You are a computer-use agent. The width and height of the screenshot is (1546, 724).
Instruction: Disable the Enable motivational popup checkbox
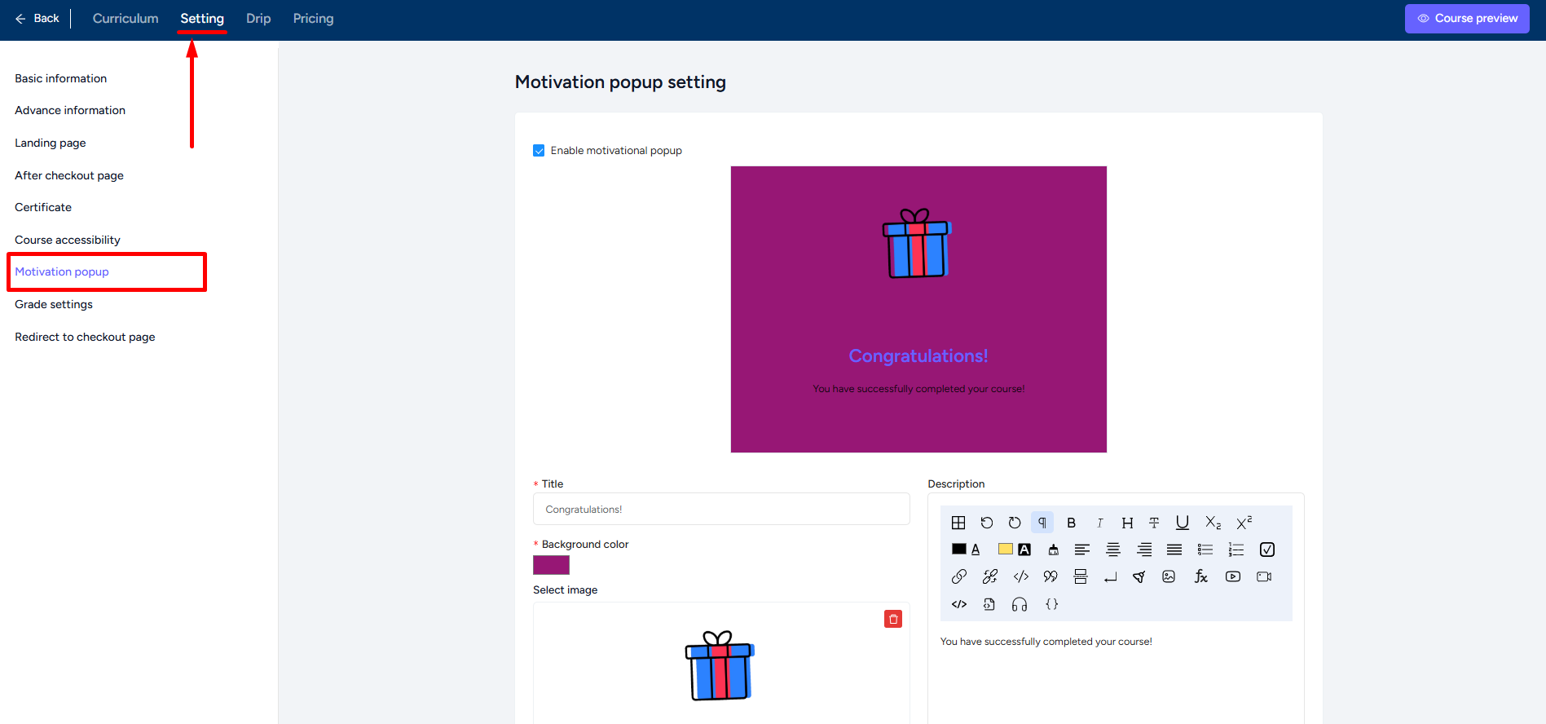pos(539,151)
